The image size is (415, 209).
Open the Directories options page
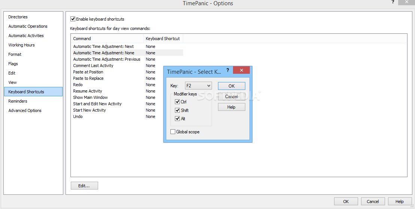33,17
